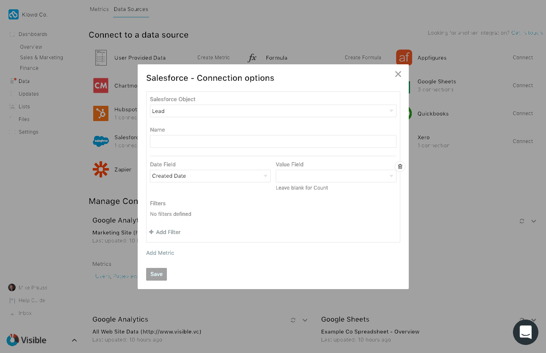Focus the Name input field

pos(273,141)
